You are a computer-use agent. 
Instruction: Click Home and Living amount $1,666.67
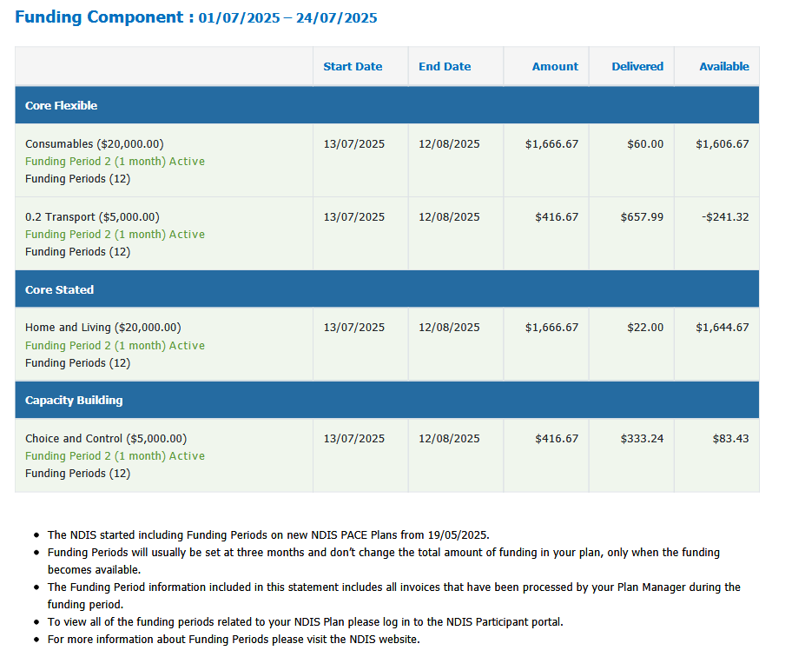[551, 328]
